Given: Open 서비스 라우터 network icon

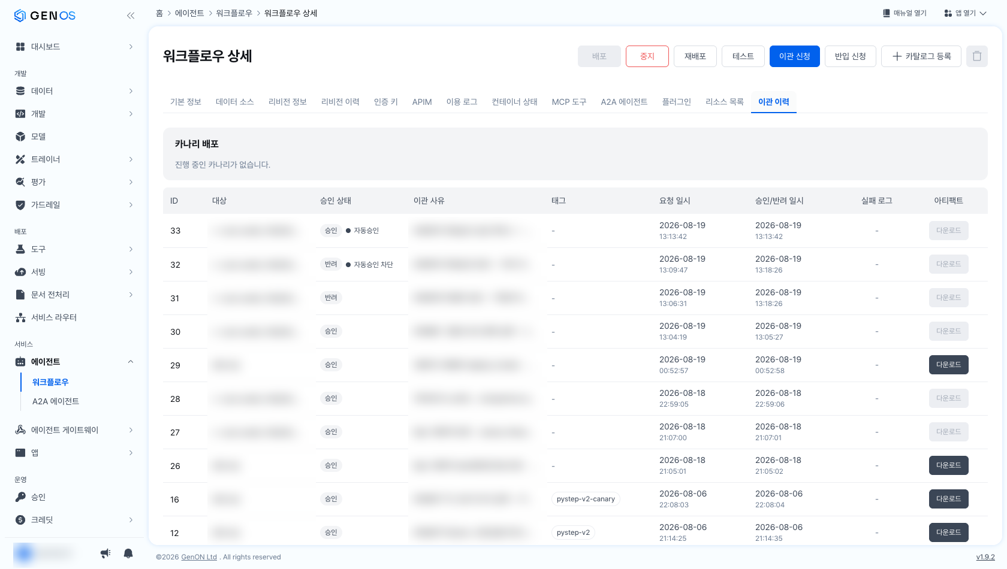Looking at the screenshot, I should (x=20, y=317).
